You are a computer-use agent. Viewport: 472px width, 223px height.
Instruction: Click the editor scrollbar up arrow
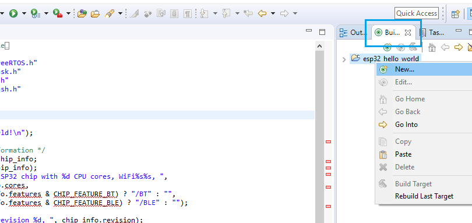320,46
